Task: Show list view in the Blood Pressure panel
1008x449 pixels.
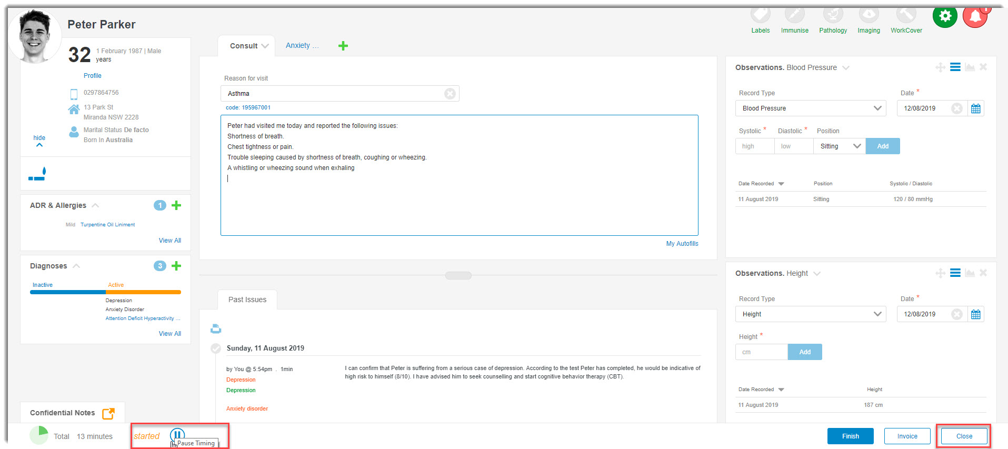Action: coord(955,67)
